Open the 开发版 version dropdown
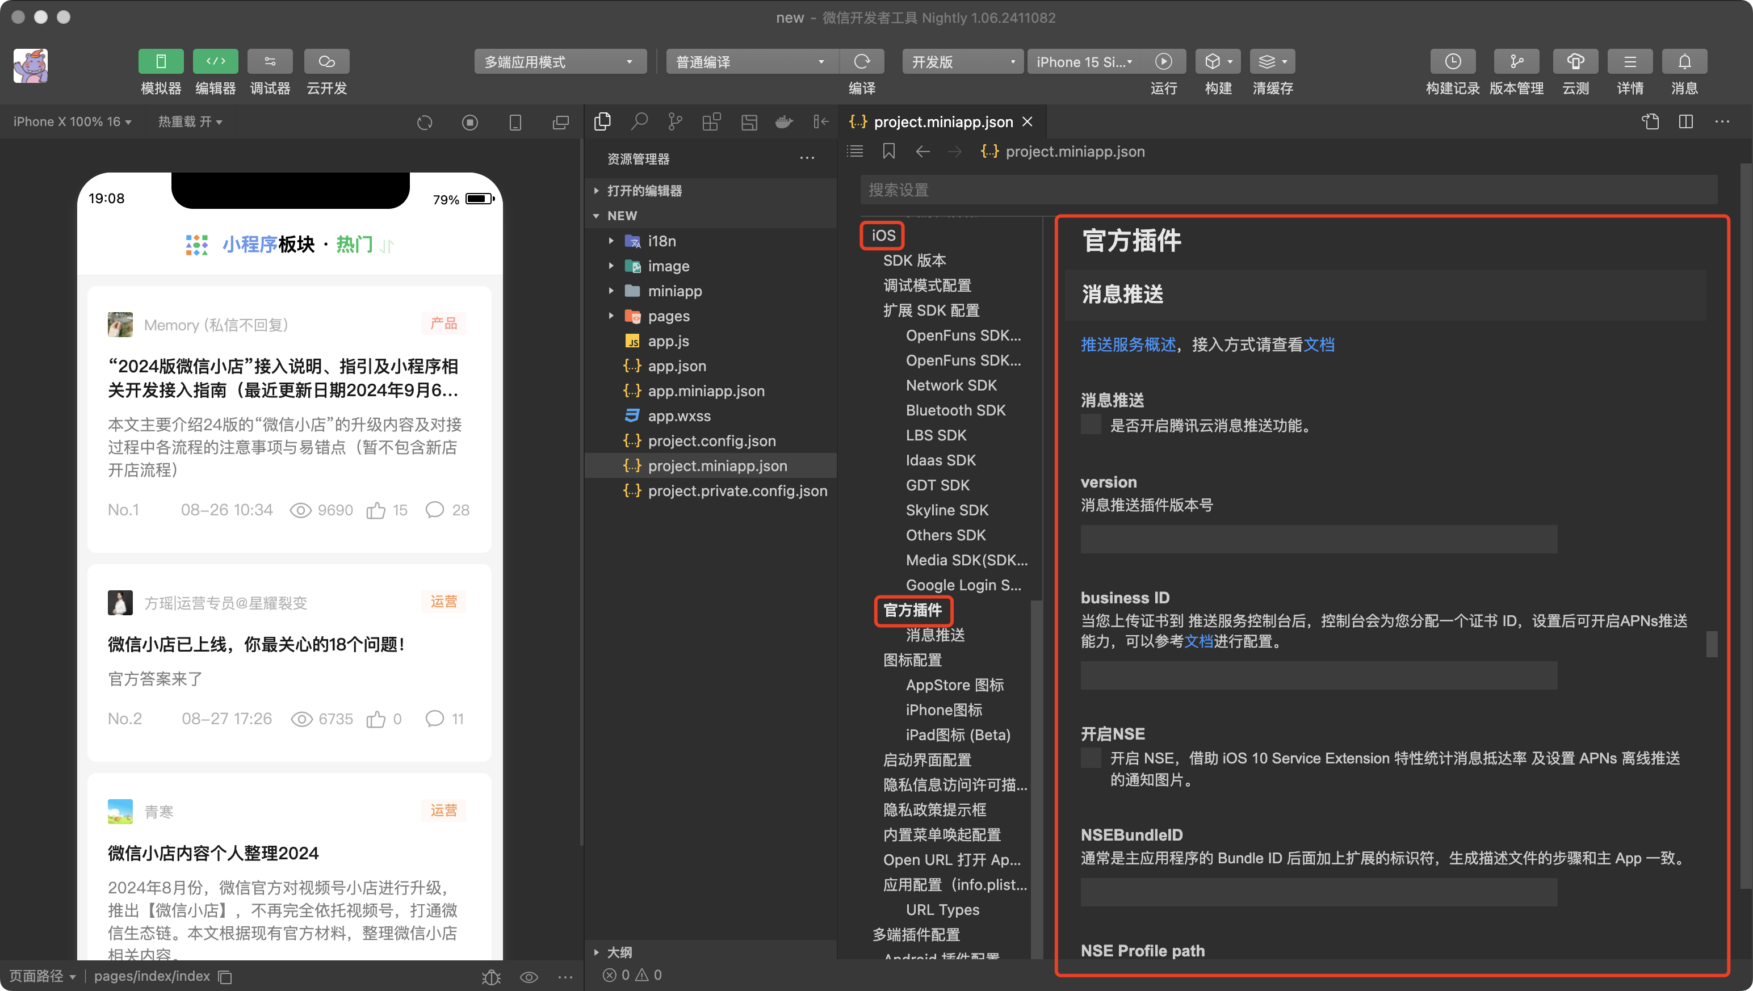The image size is (1753, 991). pyautogui.click(x=963, y=62)
